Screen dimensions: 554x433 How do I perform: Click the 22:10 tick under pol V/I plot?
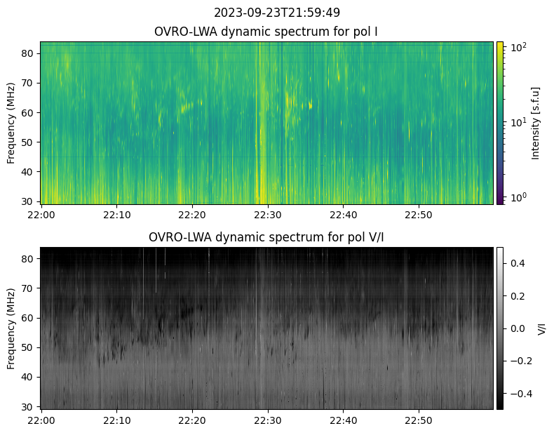pos(116,420)
